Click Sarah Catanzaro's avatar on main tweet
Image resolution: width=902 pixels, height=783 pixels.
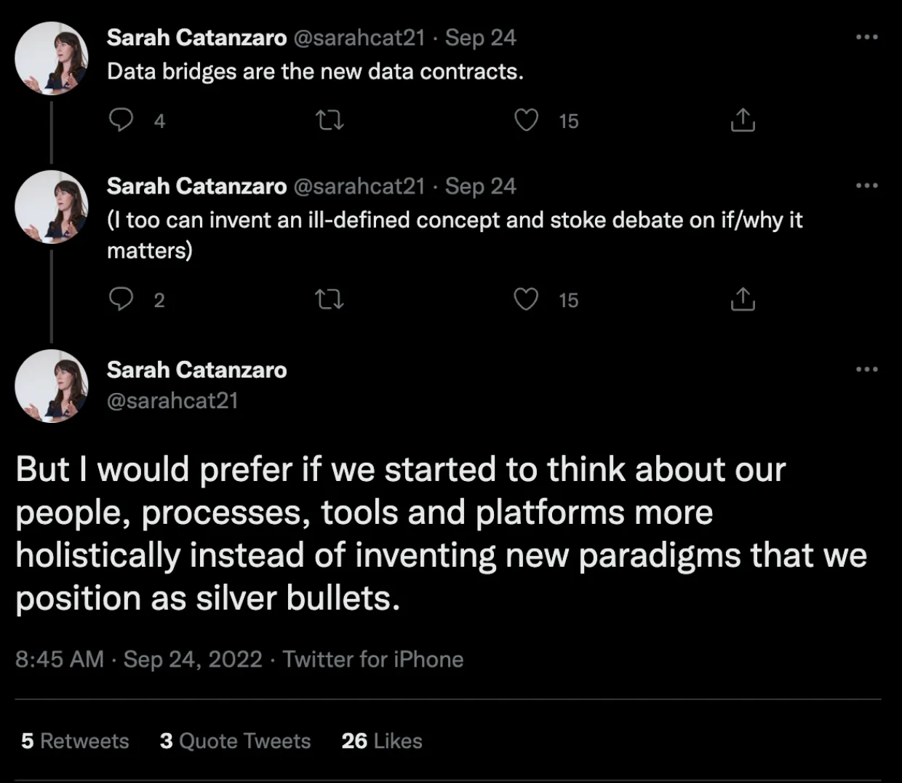click(x=52, y=386)
